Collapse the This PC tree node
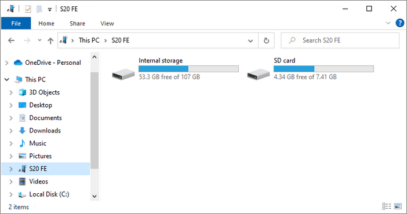Screen dimensions: 407x214 pyautogui.click(x=7, y=80)
